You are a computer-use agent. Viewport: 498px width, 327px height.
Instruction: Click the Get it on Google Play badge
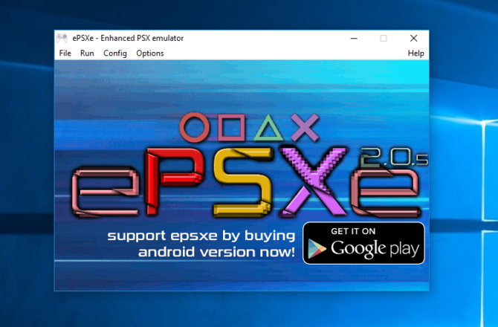pyautogui.click(x=363, y=243)
